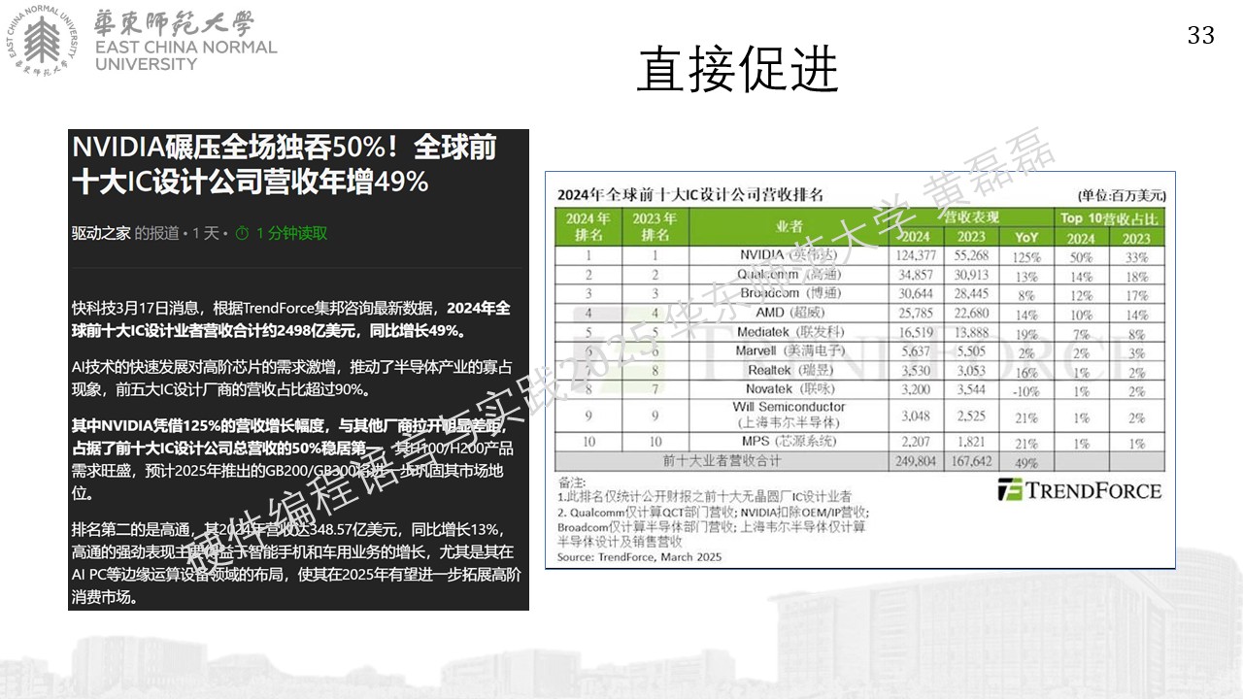Click the 营收表现 header cell
The height and width of the screenshot is (699, 1243).
pos(972,216)
